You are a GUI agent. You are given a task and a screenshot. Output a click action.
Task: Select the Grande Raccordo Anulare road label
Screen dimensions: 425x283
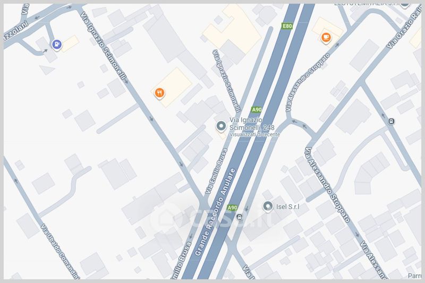216,212
